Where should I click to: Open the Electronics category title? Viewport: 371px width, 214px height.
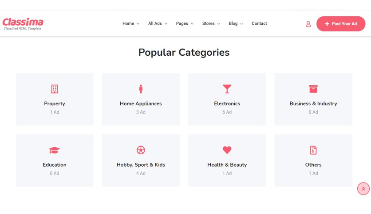(227, 103)
